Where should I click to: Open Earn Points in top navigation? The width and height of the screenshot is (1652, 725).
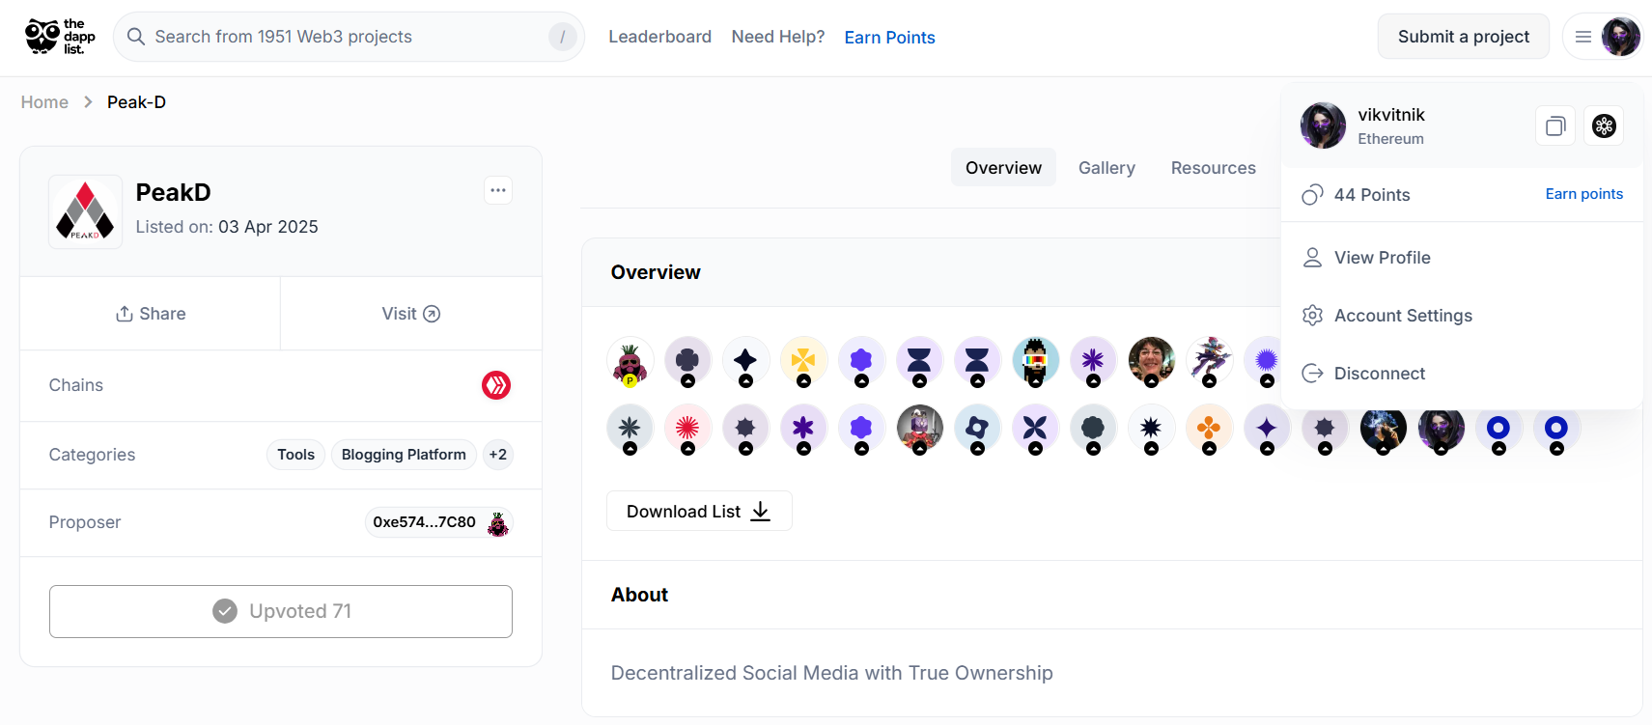click(x=889, y=38)
